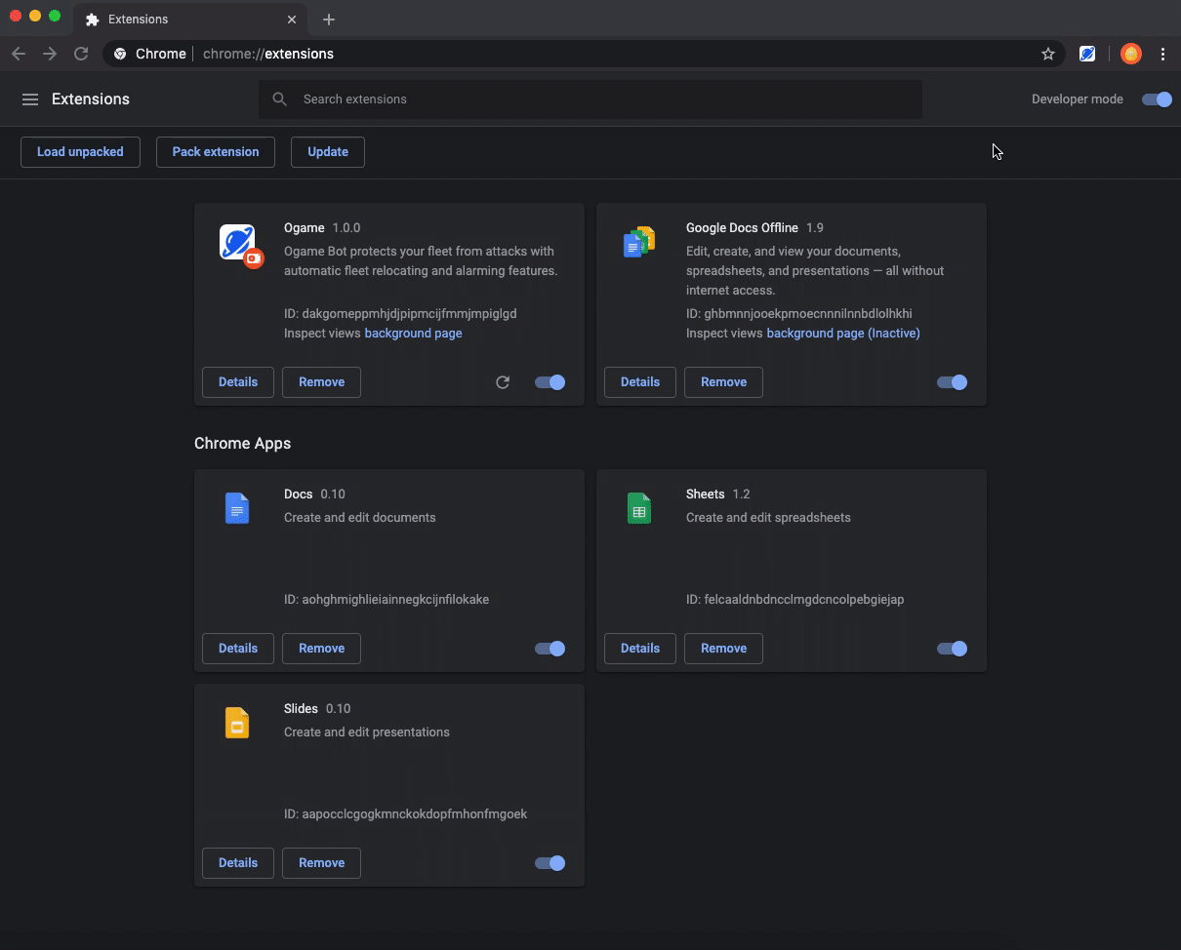Focus the Search extensions field
1181x950 pixels.
tap(590, 99)
